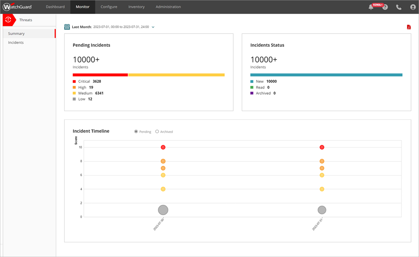
Task: Click the WatchGuard logo
Action: pos(21,7)
